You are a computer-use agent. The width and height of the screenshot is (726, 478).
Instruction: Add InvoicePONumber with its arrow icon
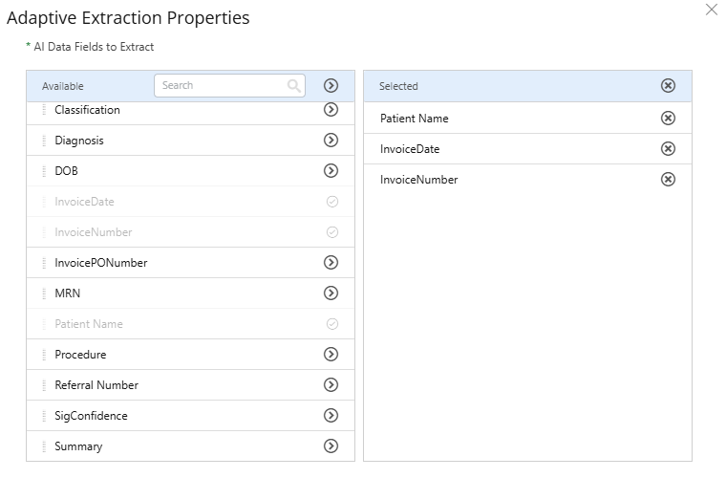click(x=331, y=263)
